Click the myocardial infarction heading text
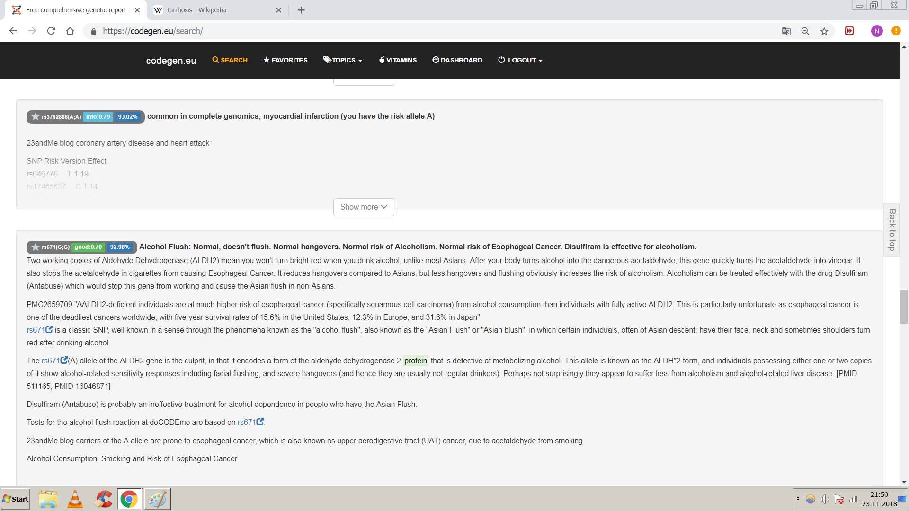This screenshot has width=909, height=511. click(291, 116)
